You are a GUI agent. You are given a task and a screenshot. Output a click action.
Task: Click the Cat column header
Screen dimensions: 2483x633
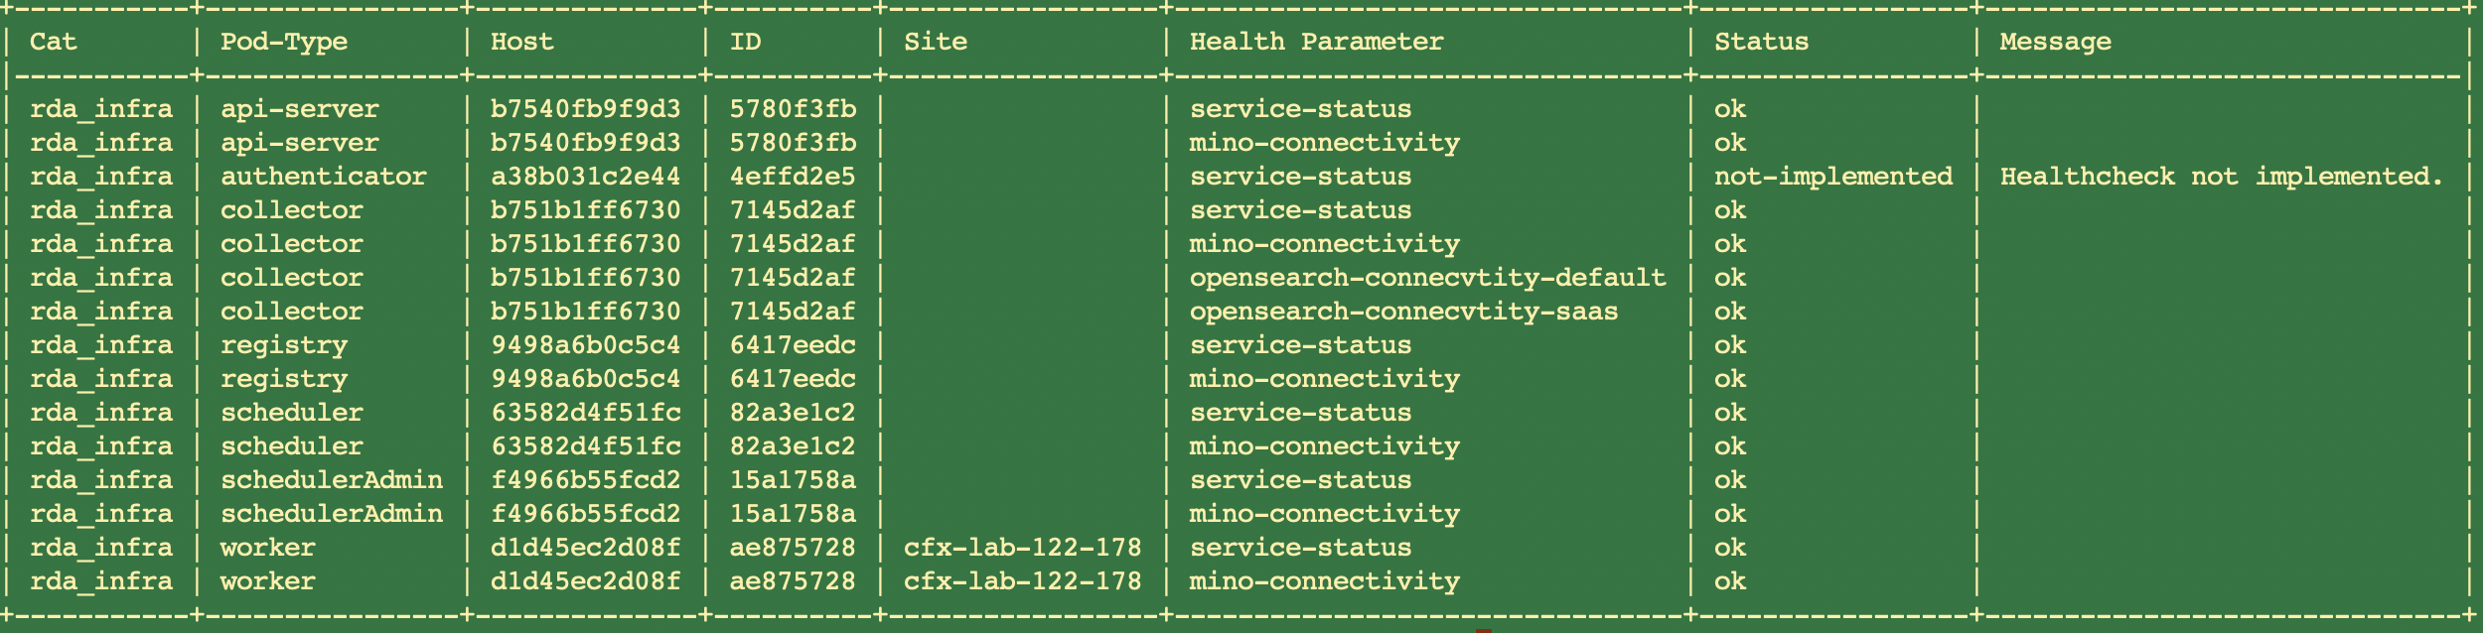coord(53,42)
